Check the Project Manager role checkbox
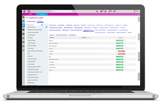The image size is (162, 109). point(46,43)
